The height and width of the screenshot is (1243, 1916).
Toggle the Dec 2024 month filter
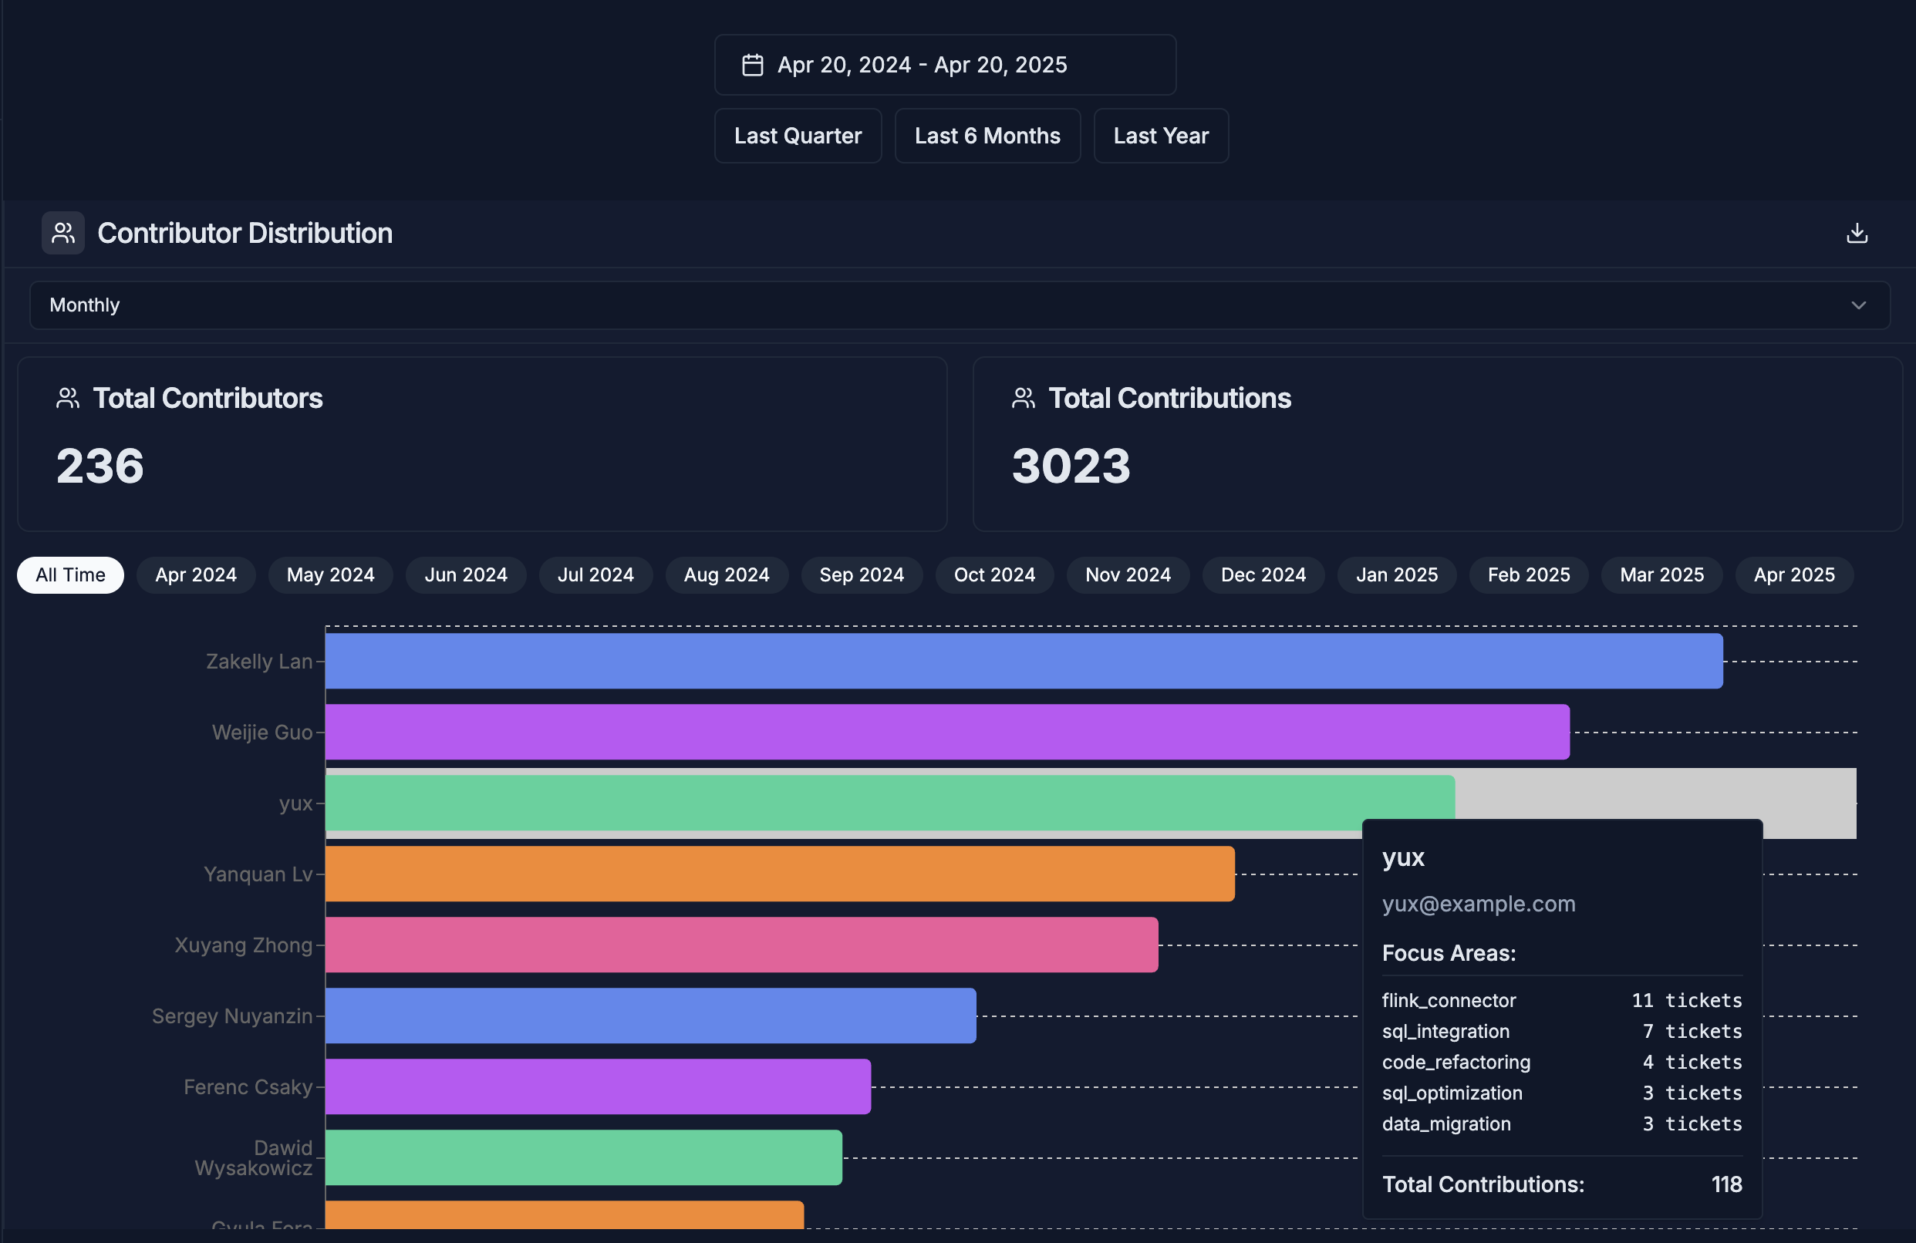coord(1263,575)
